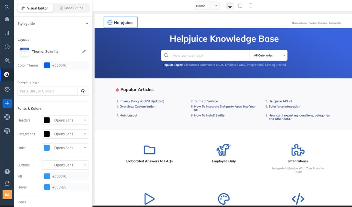
Task: Select mobile phone preview mode
Action: (x=250, y=6)
